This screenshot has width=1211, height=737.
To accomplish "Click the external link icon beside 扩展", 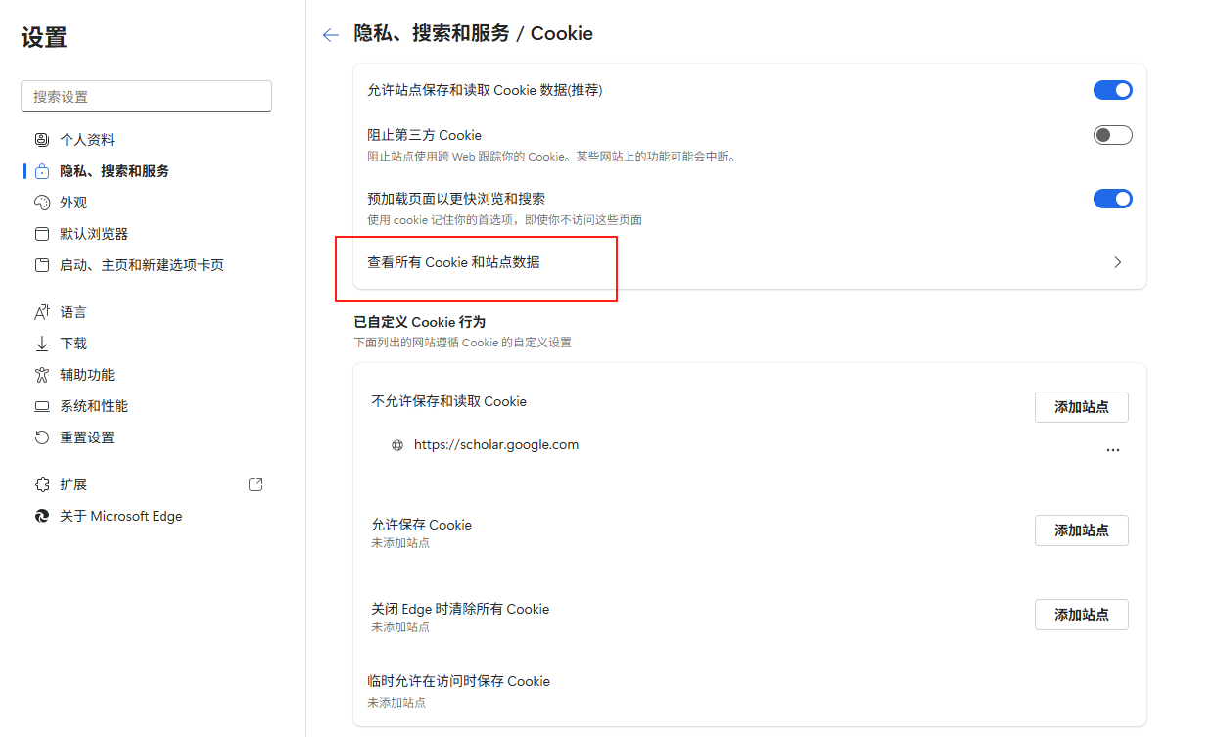I will [x=256, y=484].
